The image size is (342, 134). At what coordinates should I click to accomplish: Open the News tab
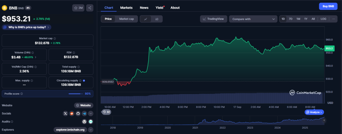pos(144,7)
